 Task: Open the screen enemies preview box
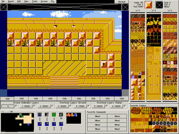(74, 118)
